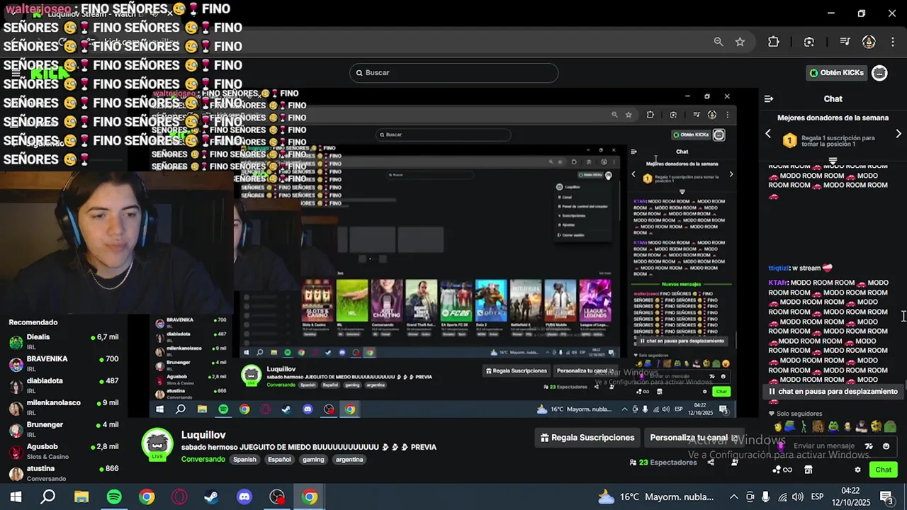Open the weather widget showing 16°C

656,497
